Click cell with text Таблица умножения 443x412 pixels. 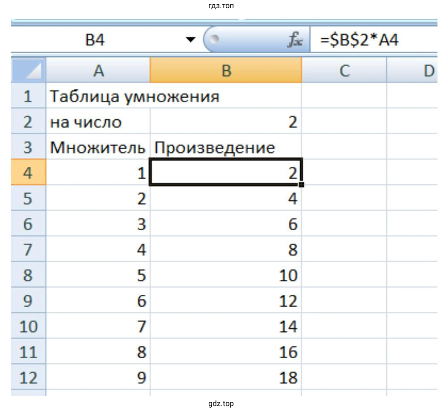click(98, 96)
